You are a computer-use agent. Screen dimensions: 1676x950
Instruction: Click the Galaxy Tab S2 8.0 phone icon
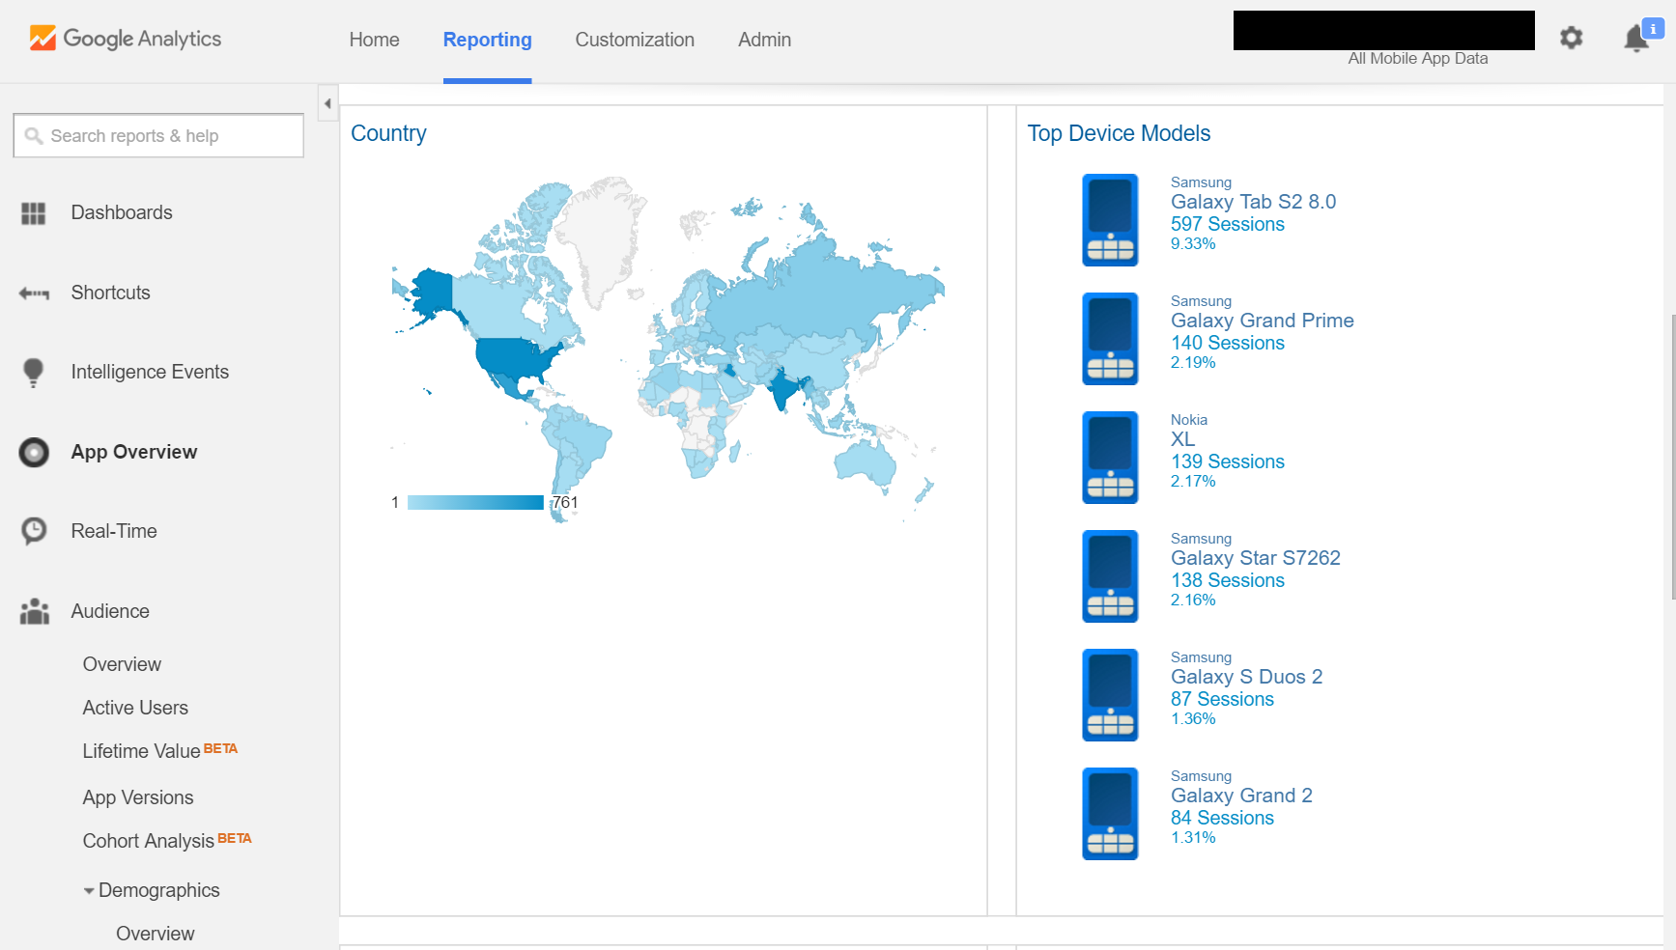pos(1110,220)
